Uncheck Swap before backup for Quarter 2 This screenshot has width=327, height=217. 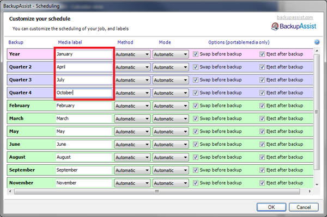pos(196,67)
